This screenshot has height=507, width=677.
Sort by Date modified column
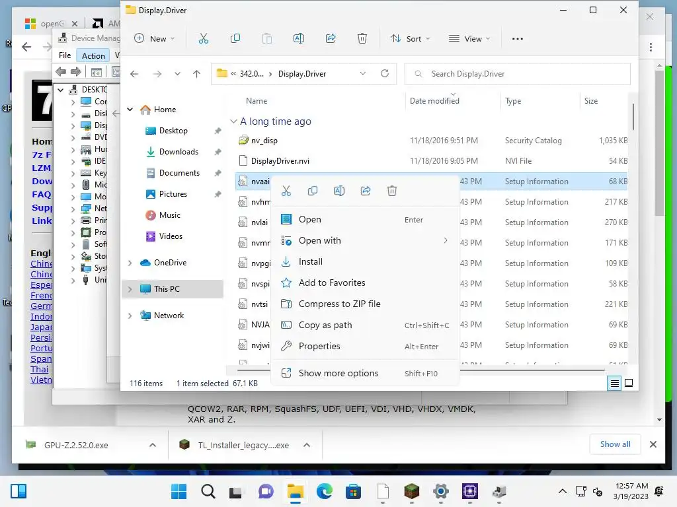pos(434,101)
